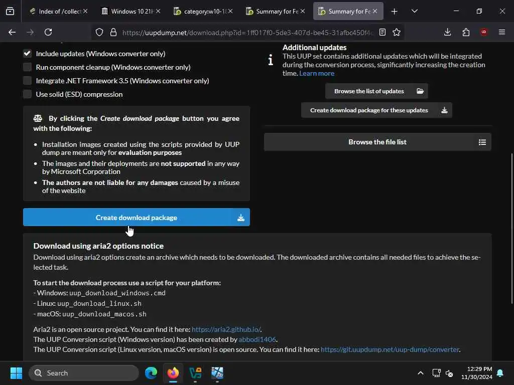Viewport: 514px width, 385px height.
Task: Open the list all tabs dropdown
Action: coord(415,11)
